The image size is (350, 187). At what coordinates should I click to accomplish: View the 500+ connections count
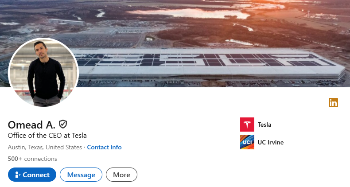click(32, 159)
